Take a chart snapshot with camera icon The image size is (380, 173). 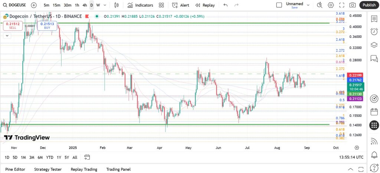[x=353, y=5]
